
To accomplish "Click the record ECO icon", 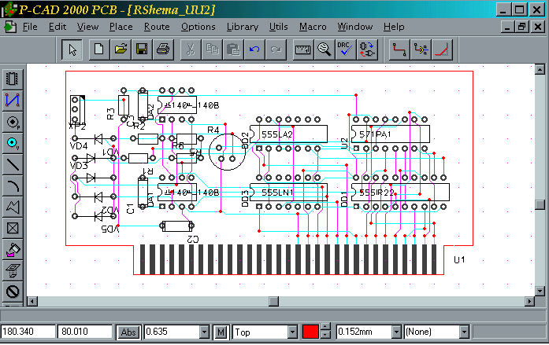I will point(367,50).
